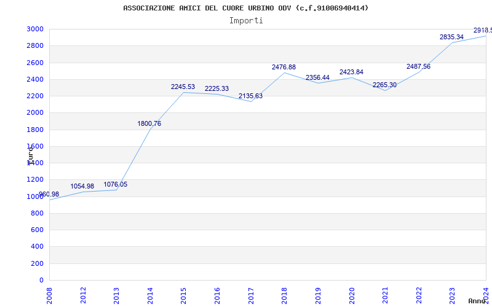Click the chart title ASSOCIAZIONE AMICI DEL CUORE URBINO
This screenshot has width=492, height=307.
click(246, 8)
